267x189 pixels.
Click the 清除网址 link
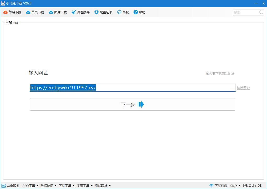243,88
